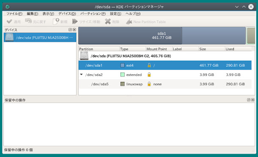258x157 pixels.
Task: Click the window keep-below chevron down button
Action: pyautogui.click(x=236, y=7)
